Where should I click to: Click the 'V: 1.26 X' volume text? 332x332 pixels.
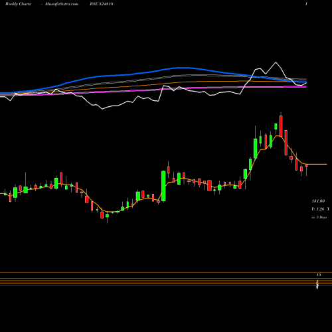coord(321,209)
